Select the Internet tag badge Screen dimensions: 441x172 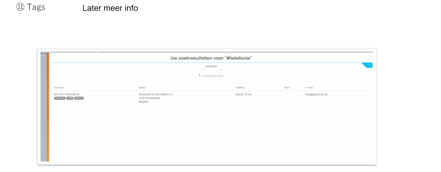tap(79, 98)
